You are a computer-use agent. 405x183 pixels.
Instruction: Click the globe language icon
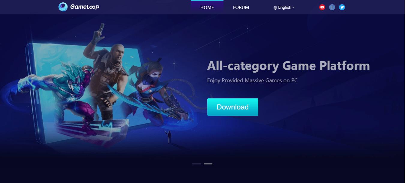(275, 8)
